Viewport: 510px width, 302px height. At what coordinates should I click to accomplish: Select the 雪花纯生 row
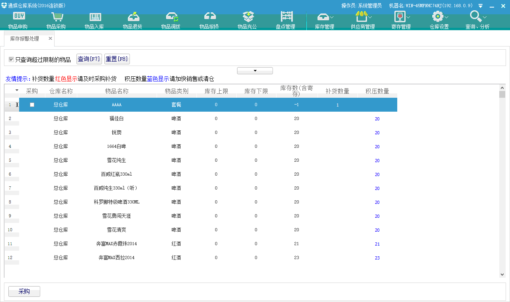[x=201, y=161]
